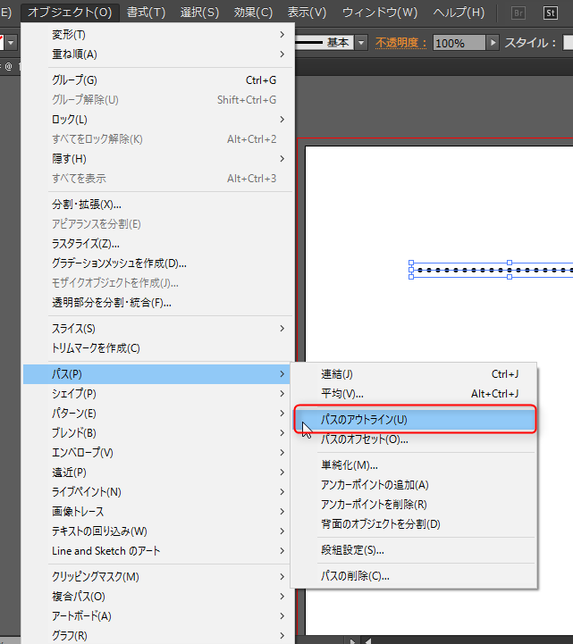Click the 不透明度 link label

pos(401,43)
